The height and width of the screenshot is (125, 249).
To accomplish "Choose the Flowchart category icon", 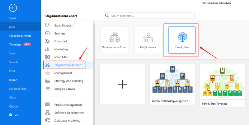I will (48, 41).
